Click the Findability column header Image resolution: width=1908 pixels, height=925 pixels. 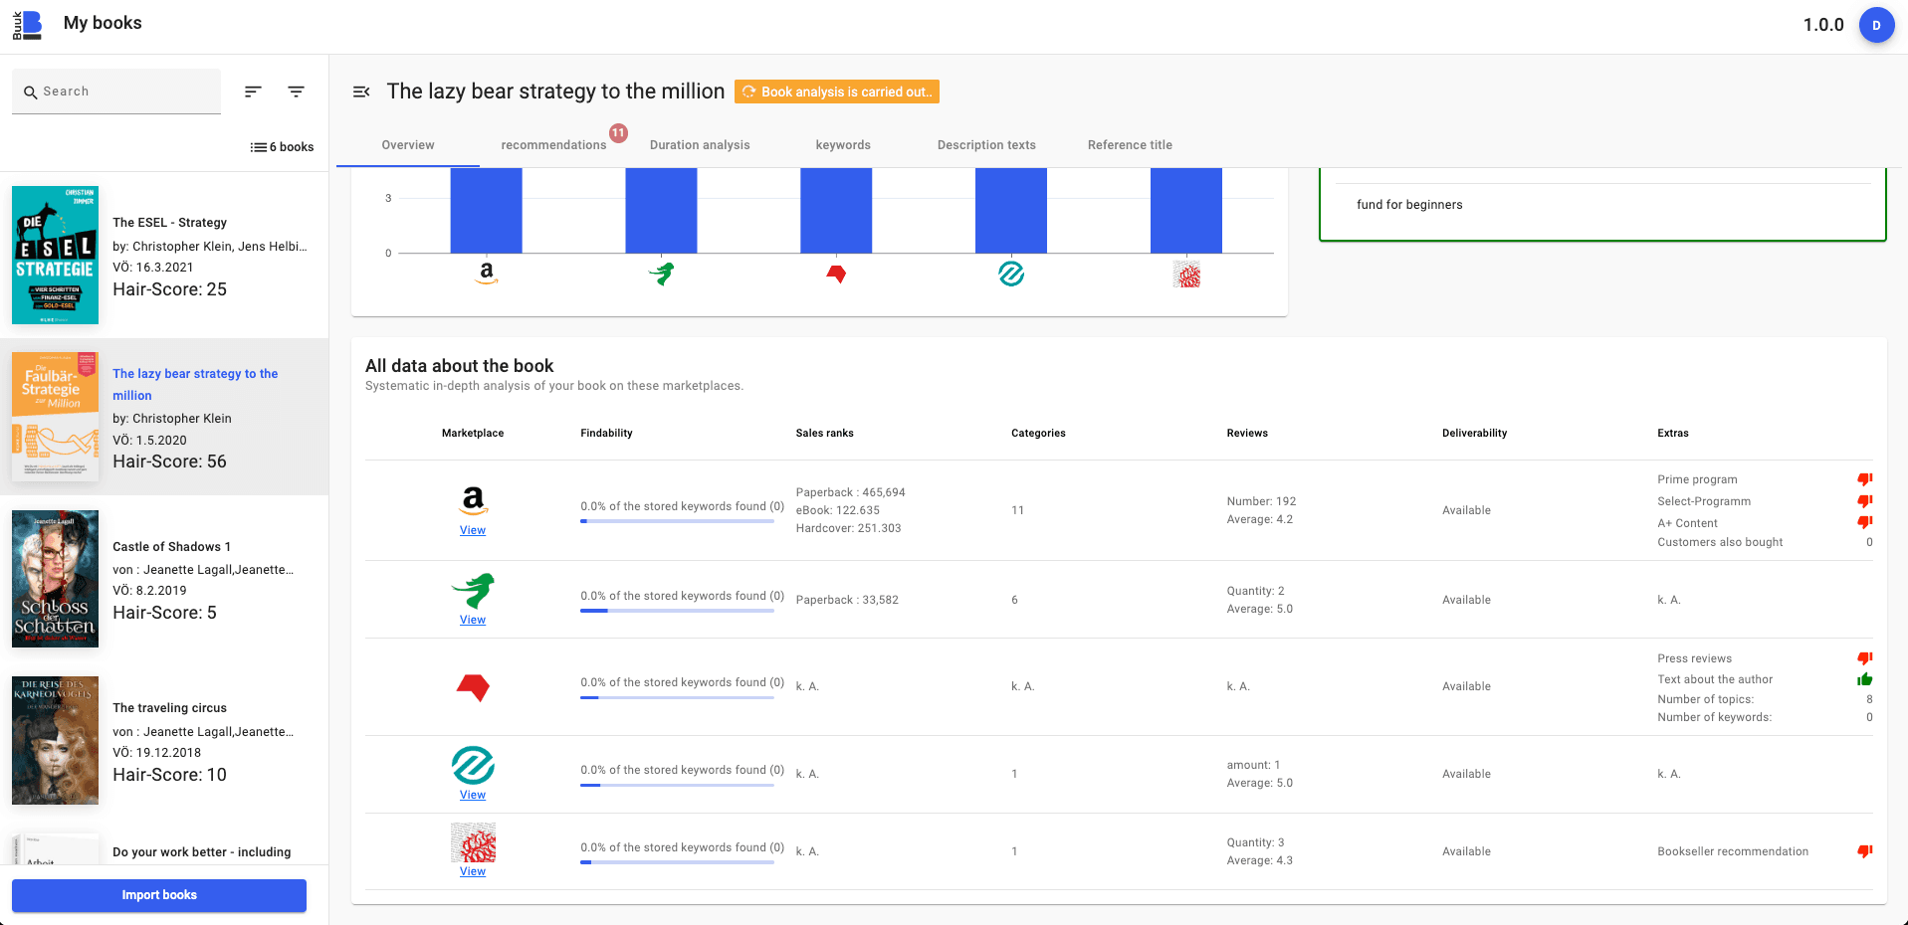point(606,433)
